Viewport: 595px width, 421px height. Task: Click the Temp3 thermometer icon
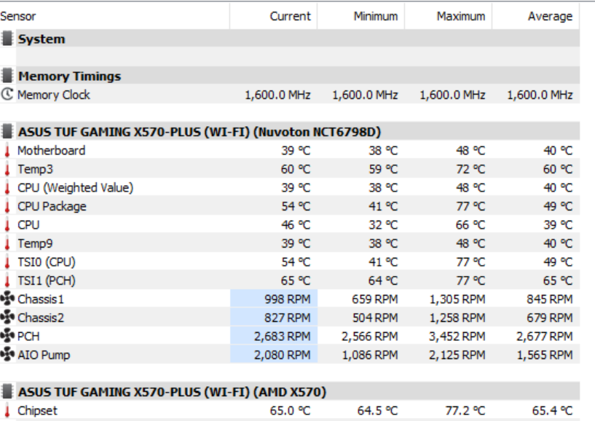7,169
